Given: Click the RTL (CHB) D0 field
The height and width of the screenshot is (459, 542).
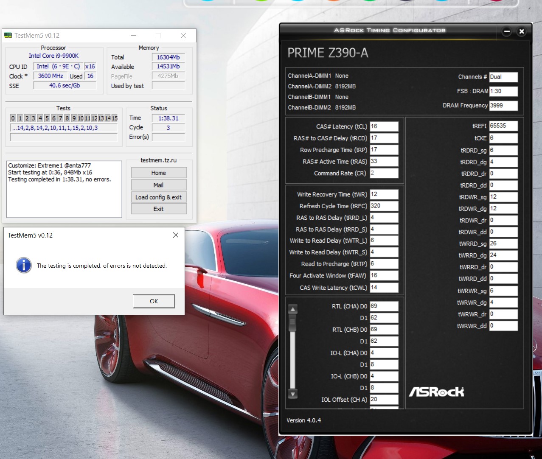Looking at the screenshot, I should tap(384, 330).
